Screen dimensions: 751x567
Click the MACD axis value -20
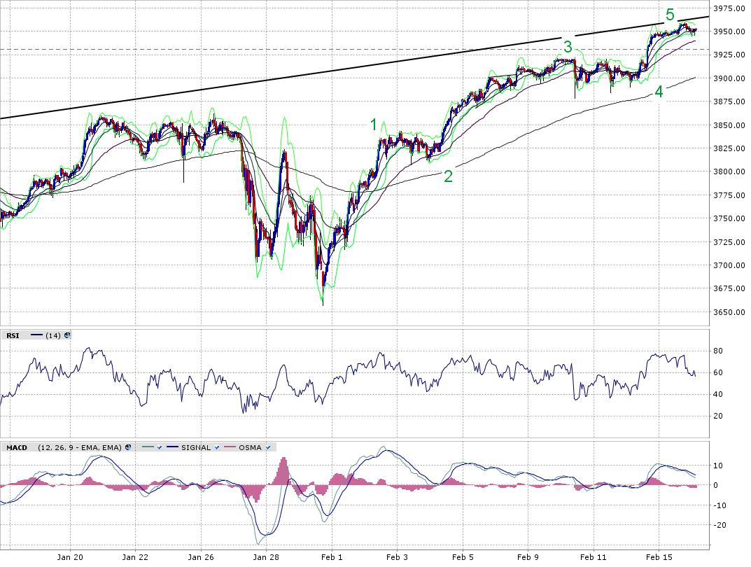pyautogui.click(x=720, y=525)
